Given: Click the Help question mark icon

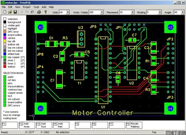Looking at the screenshot, I should pos(46,12).
